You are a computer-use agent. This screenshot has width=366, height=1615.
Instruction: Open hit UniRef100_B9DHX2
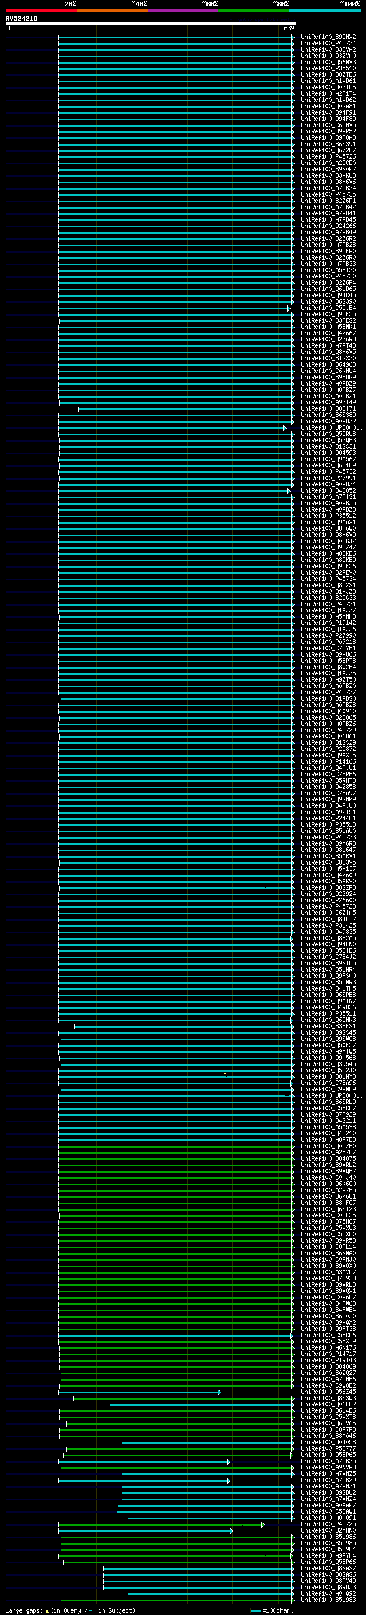[x=328, y=37]
